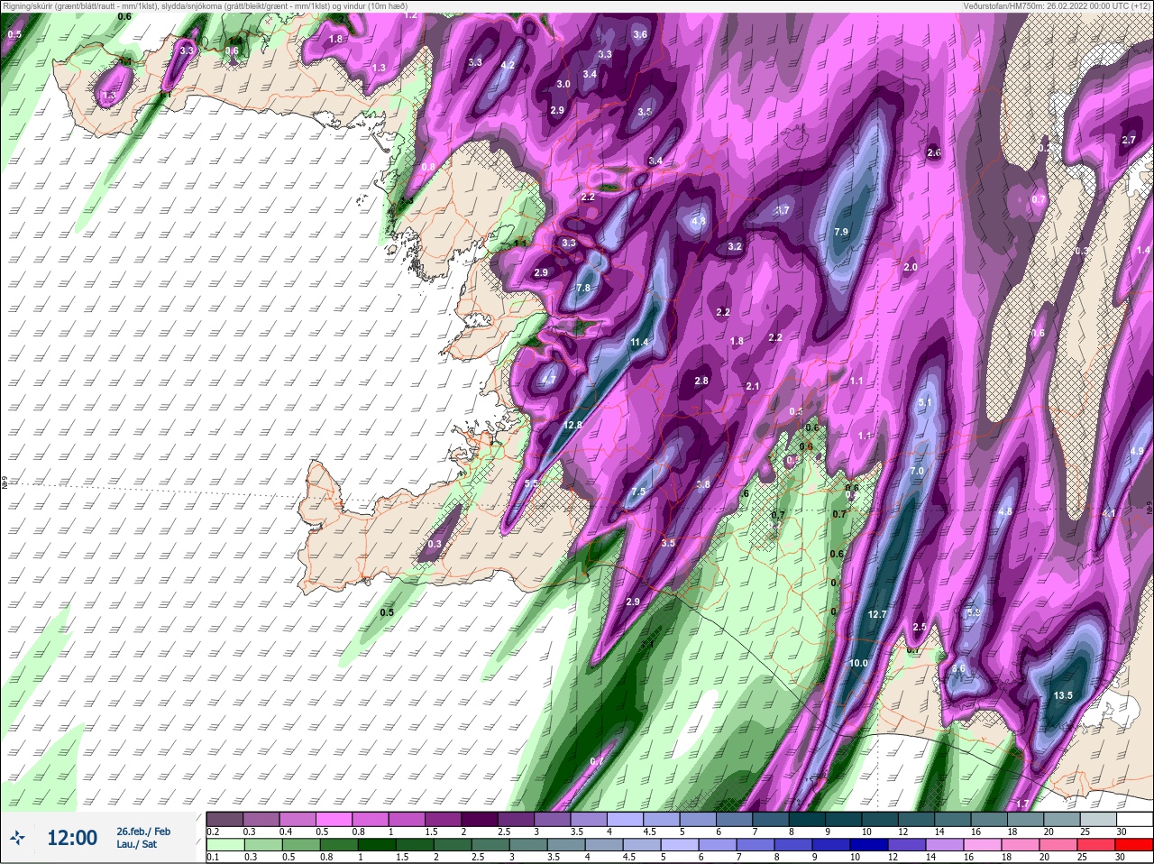This screenshot has width=1154, height=864.
Task: Select the white swatch at the end of the upper legend row
Action: (1133, 819)
